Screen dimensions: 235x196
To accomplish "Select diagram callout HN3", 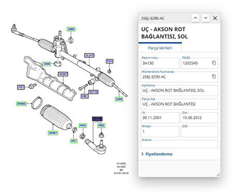I will [101, 125].
